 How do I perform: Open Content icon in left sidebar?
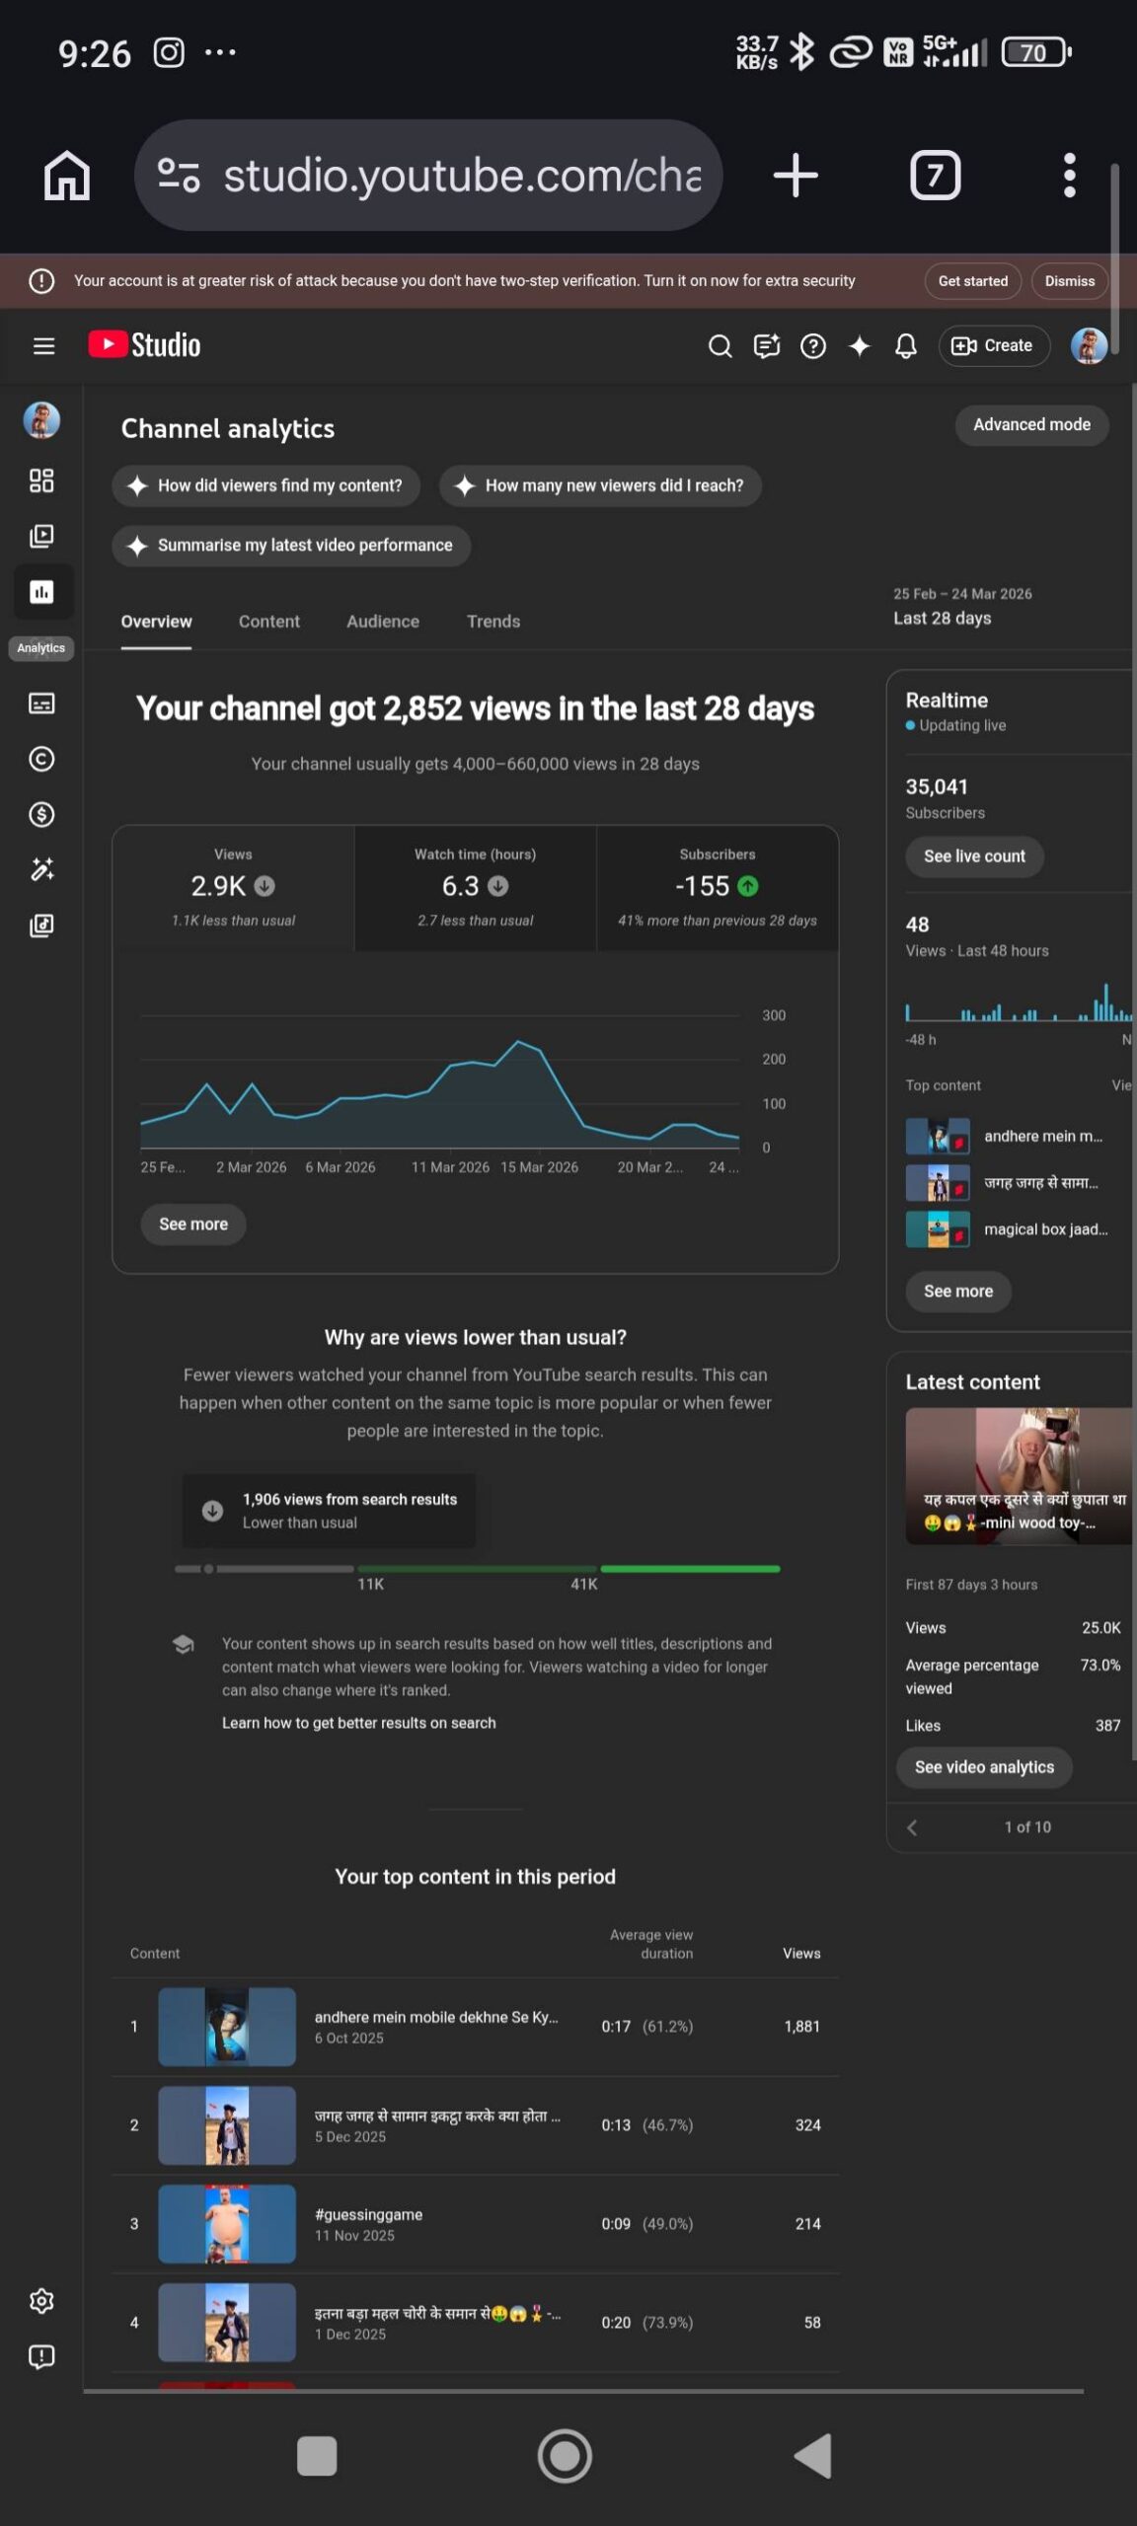point(41,536)
